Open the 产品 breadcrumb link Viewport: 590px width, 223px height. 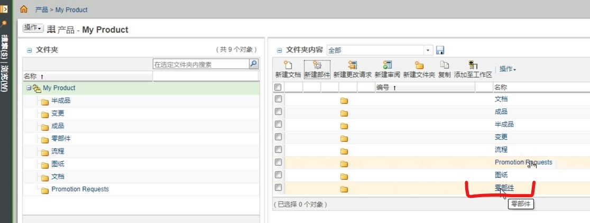click(x=41, y=10)
